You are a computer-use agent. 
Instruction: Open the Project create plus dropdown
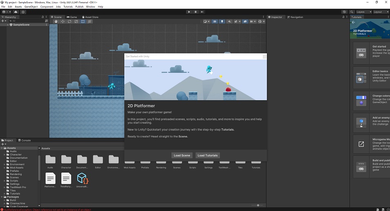point(4,144)
